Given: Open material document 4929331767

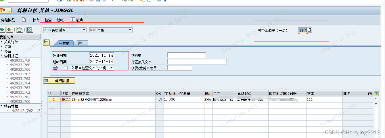Looking at the screenshot, I should pos(20,74).
